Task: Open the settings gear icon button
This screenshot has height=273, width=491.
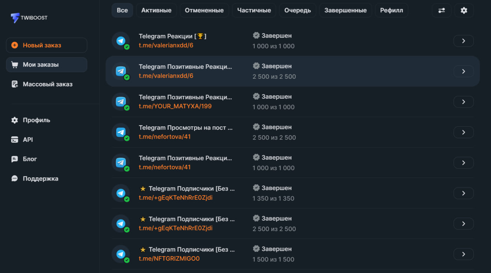Action: pos(464,10)
